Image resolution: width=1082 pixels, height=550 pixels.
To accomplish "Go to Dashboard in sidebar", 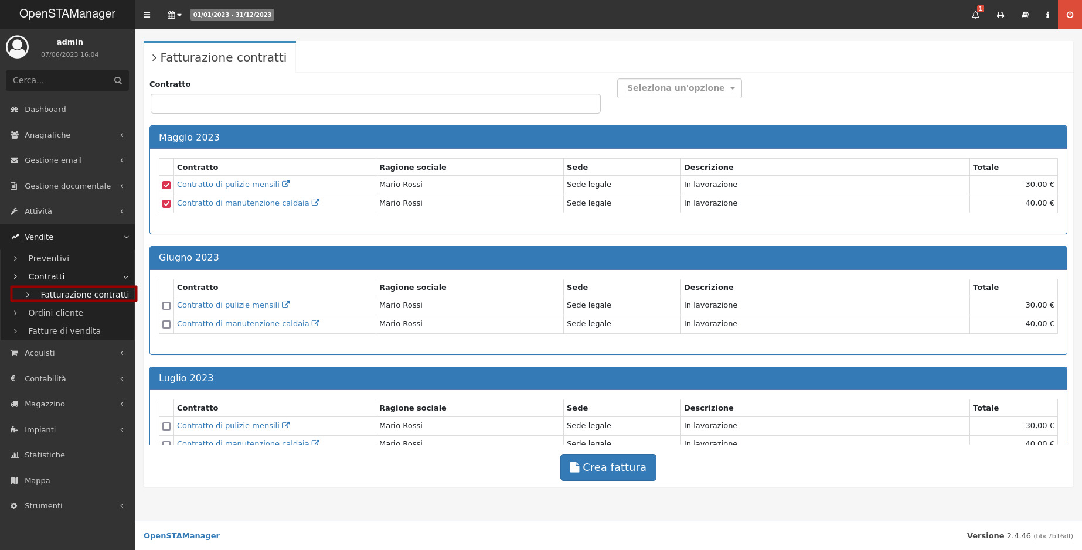I will pyautogui.click(x=45, y=110).
